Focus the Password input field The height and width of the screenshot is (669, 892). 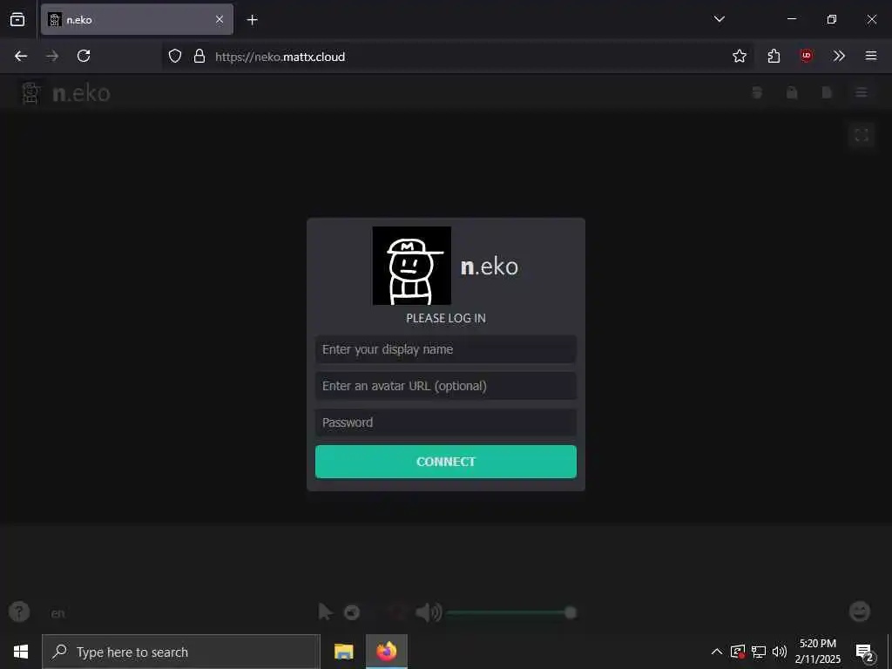click(x=445, y=422)
